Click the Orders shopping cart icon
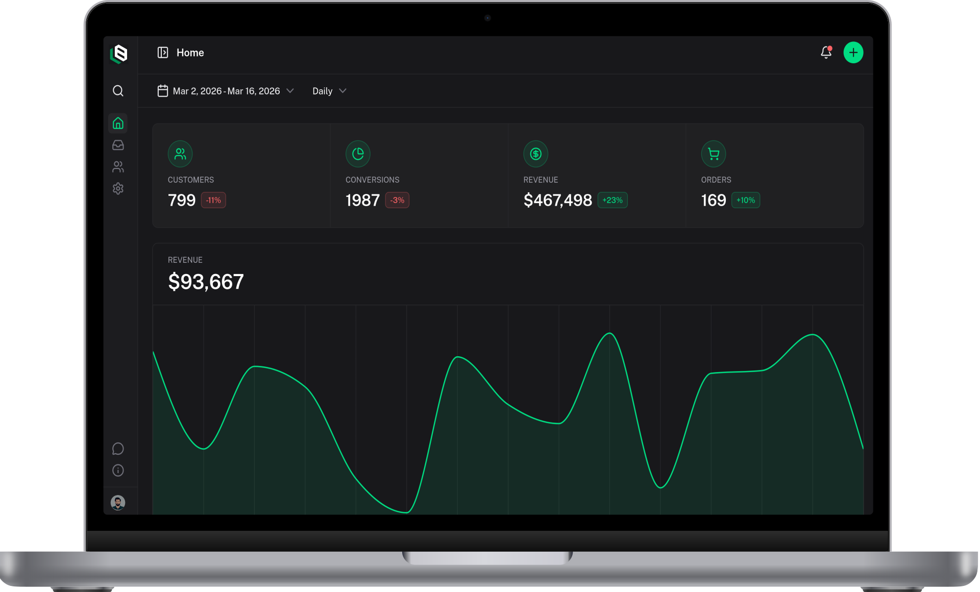Viewport: 980px width, 592px height. coord(713,154)
